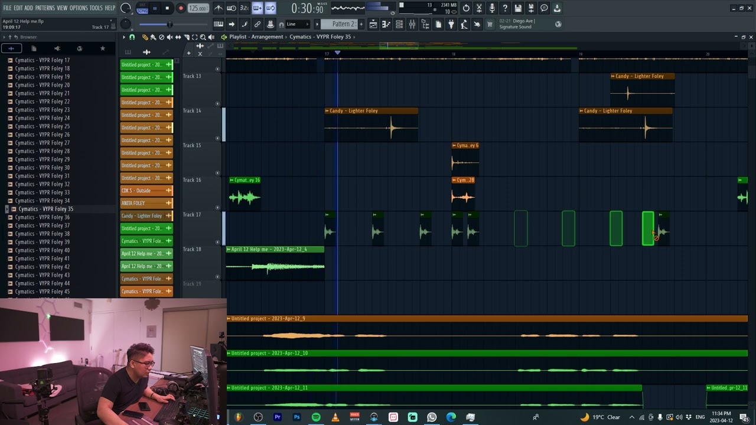Open the PATTERNS menu
This screenshot has width=756, height=425.
(45, 8)
